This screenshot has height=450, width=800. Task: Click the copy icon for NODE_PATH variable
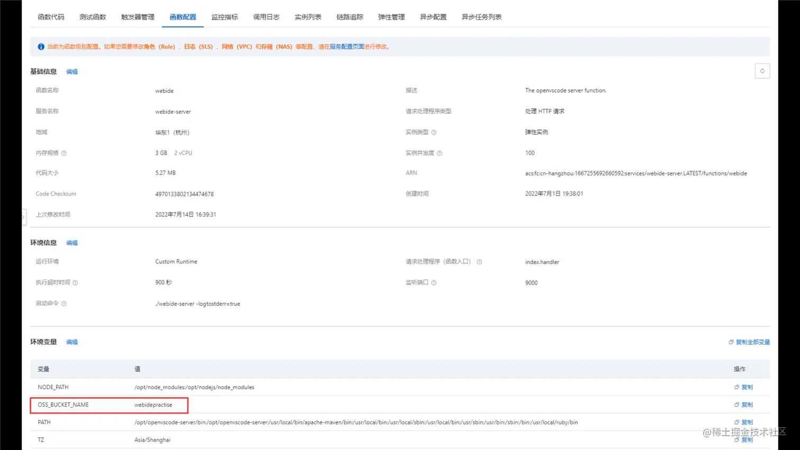click(x=743, y=387)
